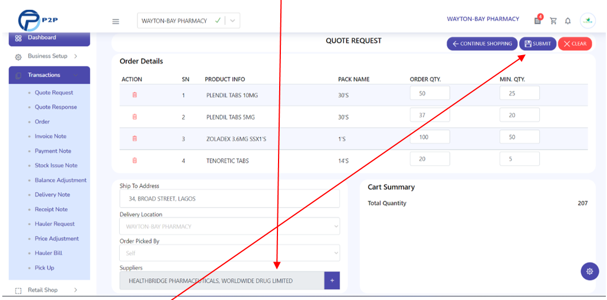Screen dimensions: 607x300
Task: Delete the ZOLADEX 3.6MG row
Action: [x=135, y=138]
